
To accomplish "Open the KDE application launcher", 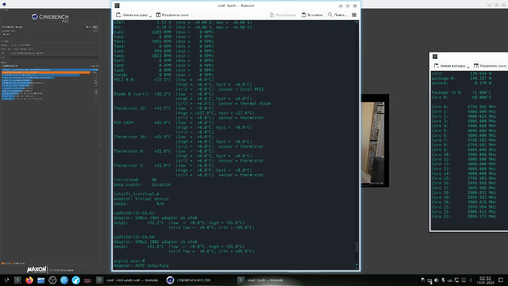I will pos(6,280).
